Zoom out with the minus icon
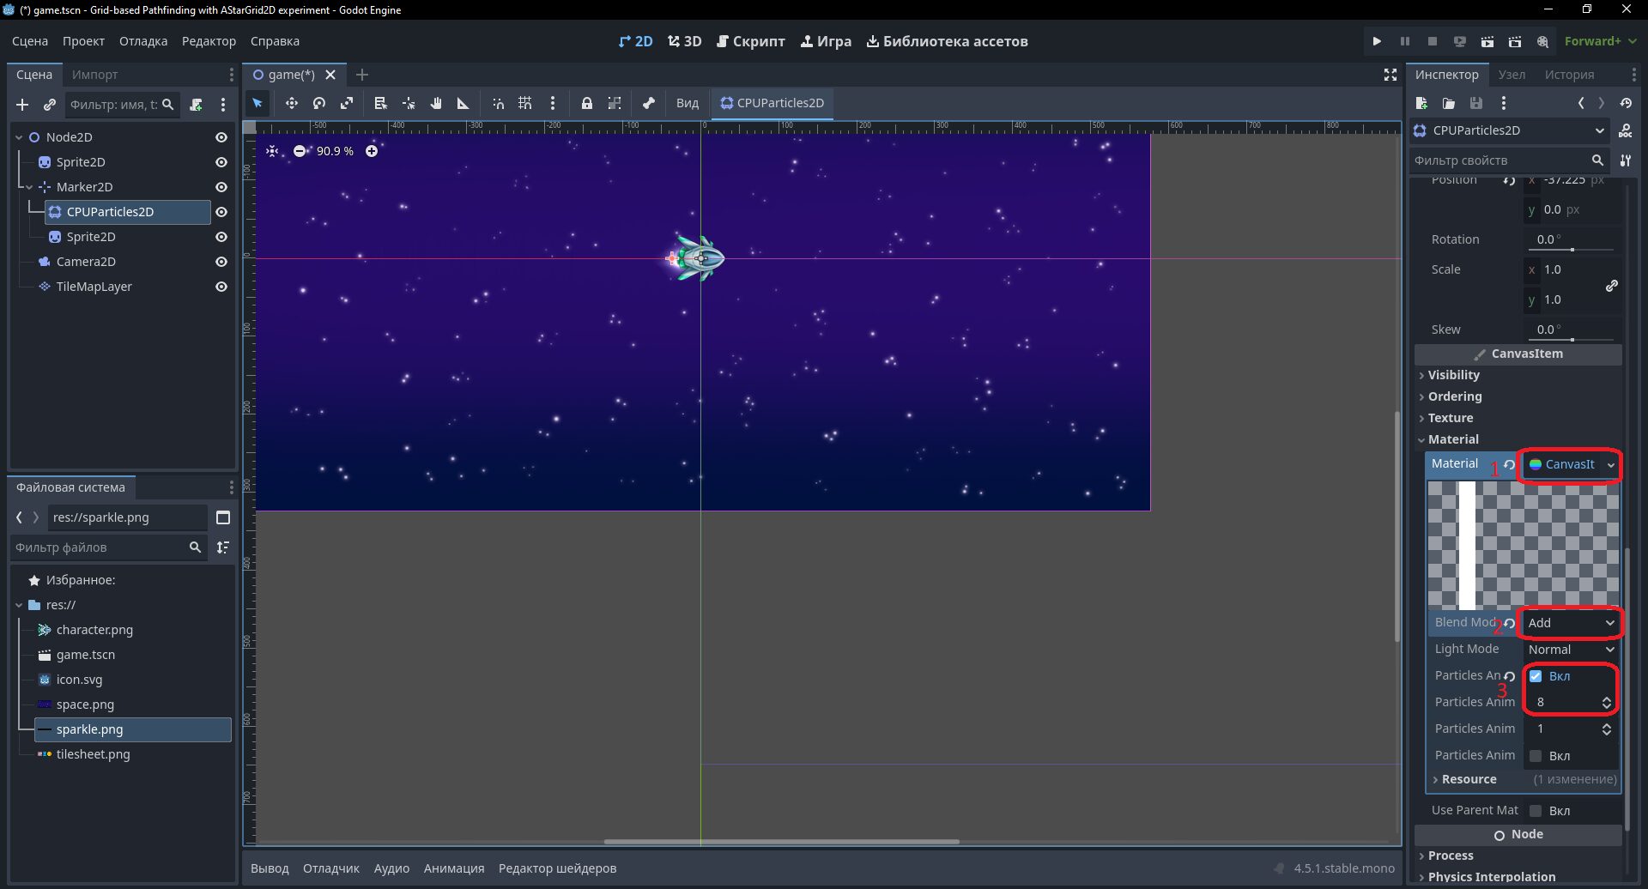The height and width of the screenshot is (889, 1648). tap(299, 151)
